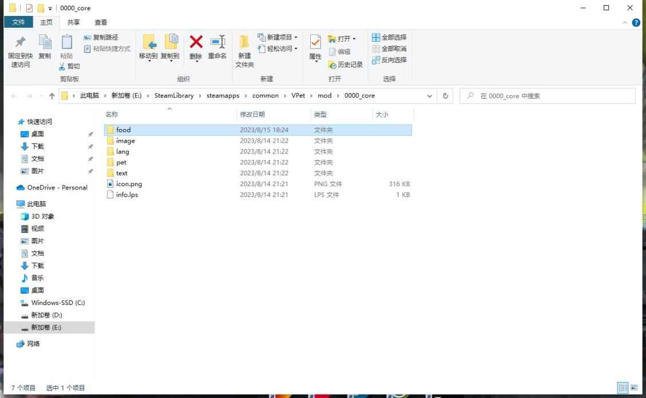Click the help question mark icon
The width and height of the screenshot is (646, 398).
click(636, 22)
